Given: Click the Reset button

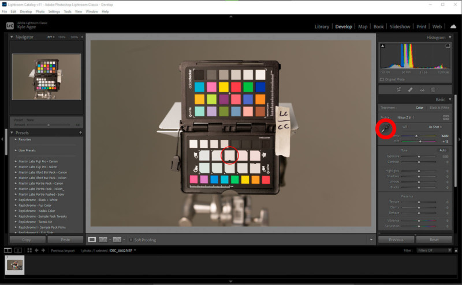Looking at the screenshot, I should pyautogui.click(x=434, y=240).
